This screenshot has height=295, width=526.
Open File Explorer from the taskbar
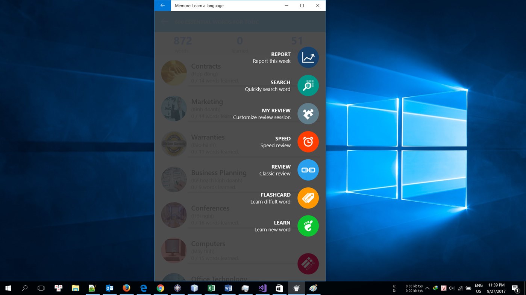coord(76,288)
